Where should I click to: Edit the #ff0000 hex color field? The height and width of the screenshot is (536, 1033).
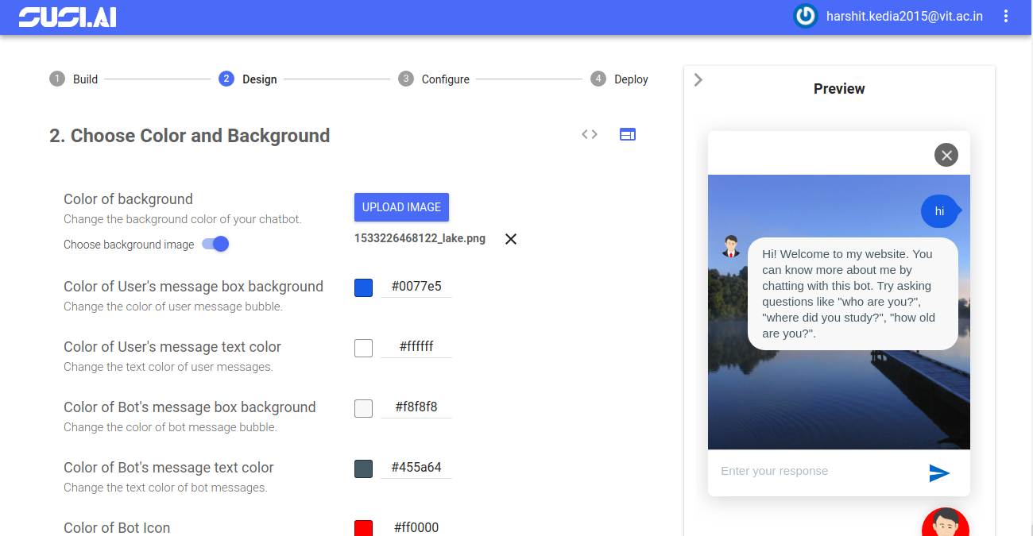(416, 527)
